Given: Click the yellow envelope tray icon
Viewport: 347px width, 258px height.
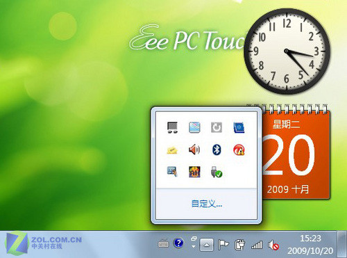Looking at the screenshot, I should click(x=172, y=150).
